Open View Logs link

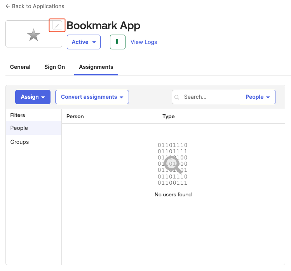coord(144,42)
